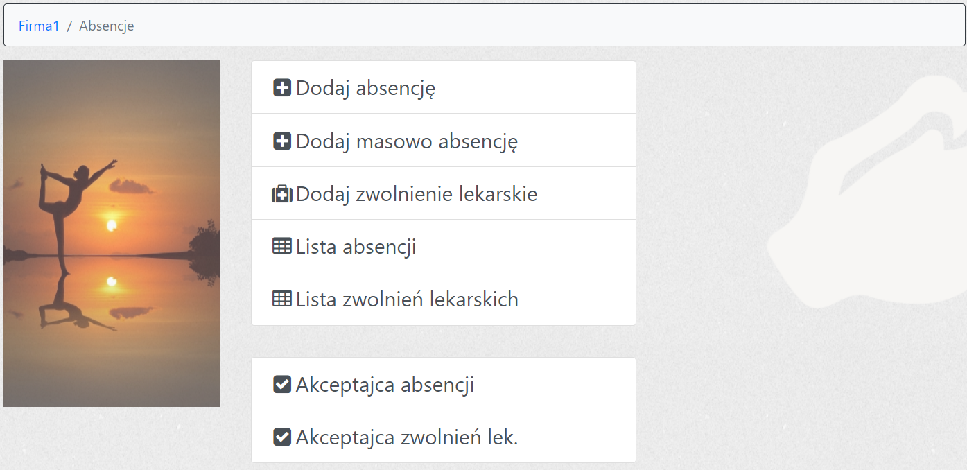
Task: Click the Absencje breadcrumb item
Action: (x=106, y=26)
